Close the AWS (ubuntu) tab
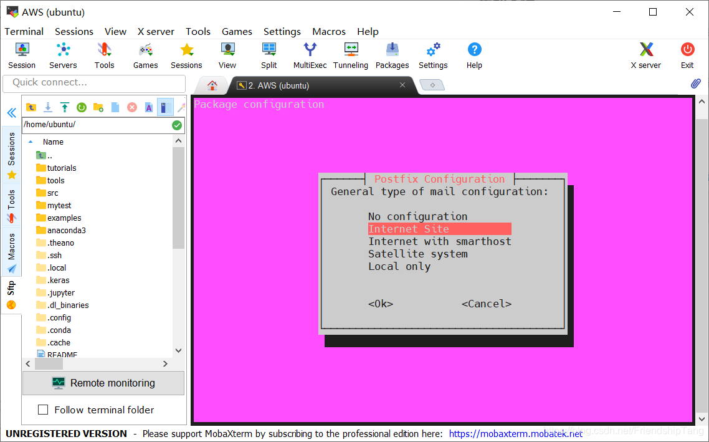Image resolution: width=709 pixels, height=442 pixels. [x=402, y=85]
